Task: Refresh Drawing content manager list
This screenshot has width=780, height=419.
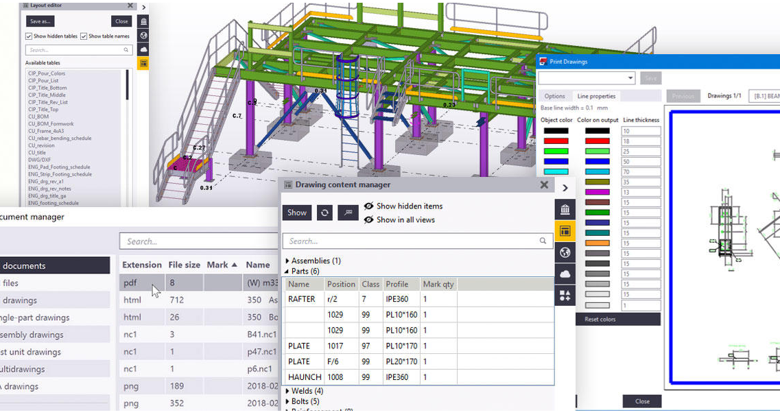Action: (x=325, y=213)
